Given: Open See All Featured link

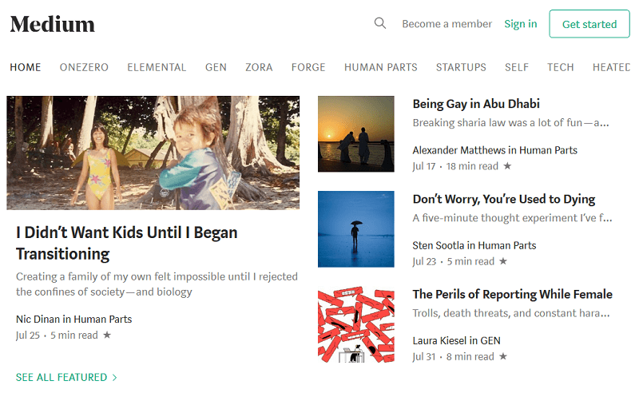Looking at the screenshot, I should [x=62, y=378].
